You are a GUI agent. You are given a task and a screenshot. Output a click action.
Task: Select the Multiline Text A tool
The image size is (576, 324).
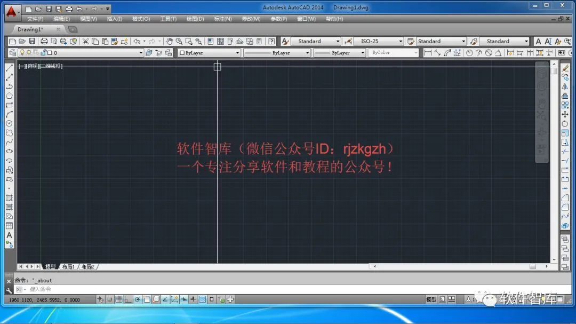click(x=9, y=235)
